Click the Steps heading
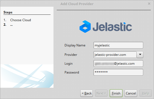The width and height of the screenshot is (154, 99). tap(8, 12)
